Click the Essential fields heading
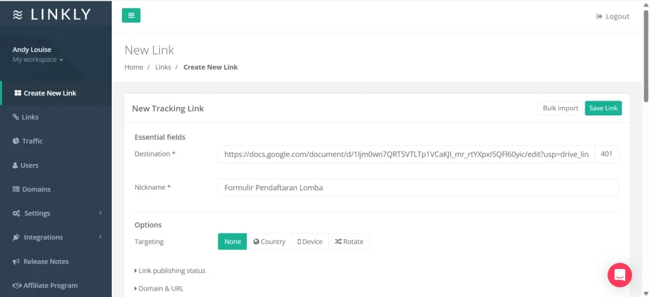 point(160,137)
